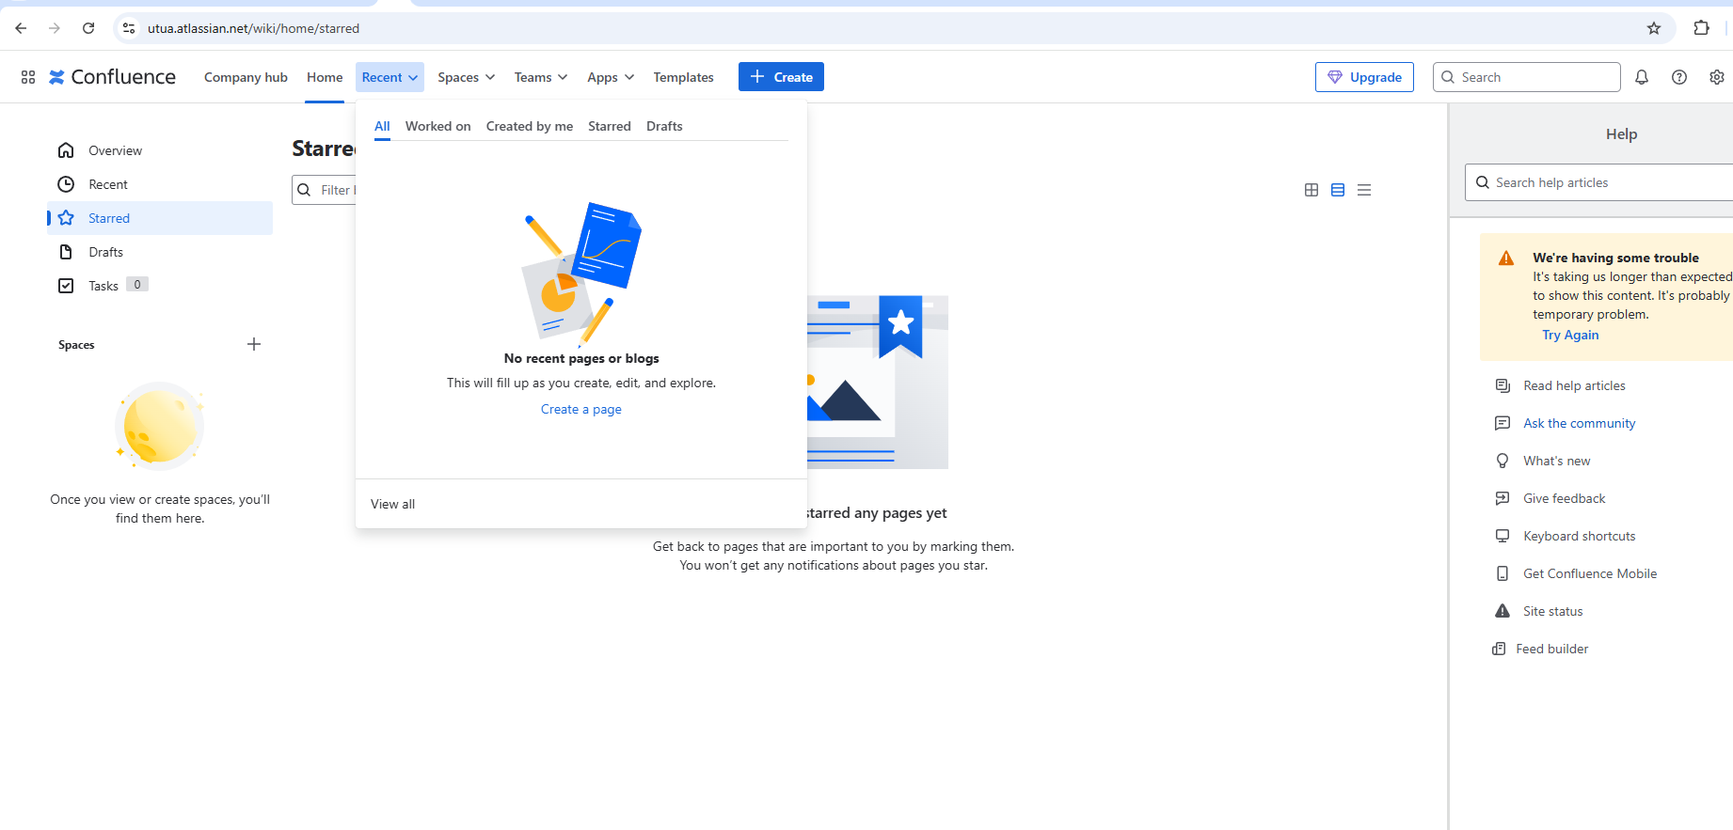Open the app switcher grid icon
The height and width of the screenshot is (830, 1733).
point(28,77)
